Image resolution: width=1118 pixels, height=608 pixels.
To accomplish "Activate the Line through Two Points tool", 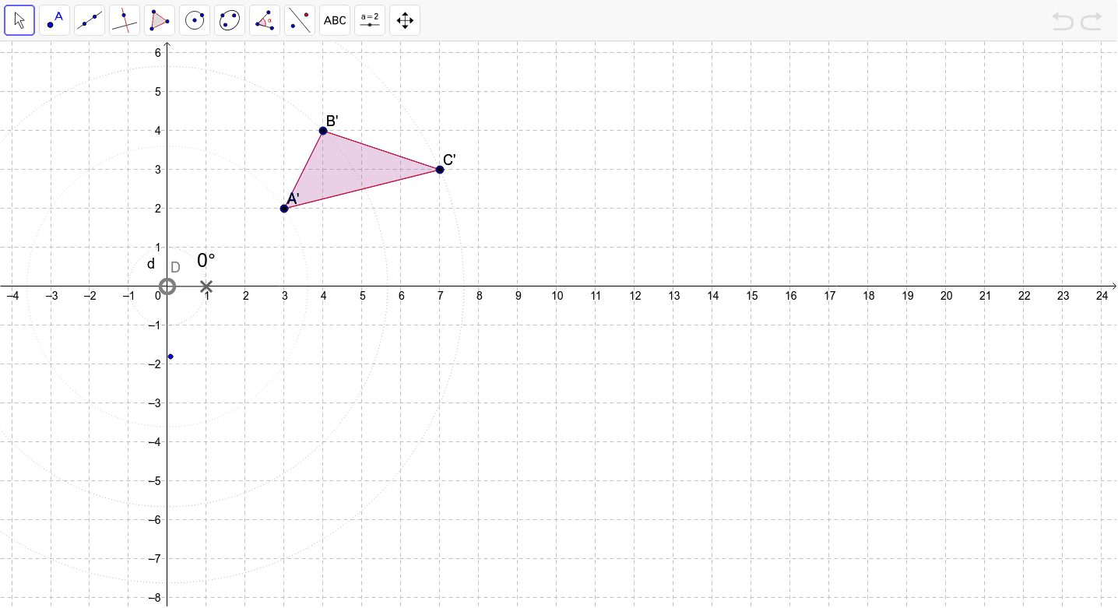I will (x=89, y=19).
